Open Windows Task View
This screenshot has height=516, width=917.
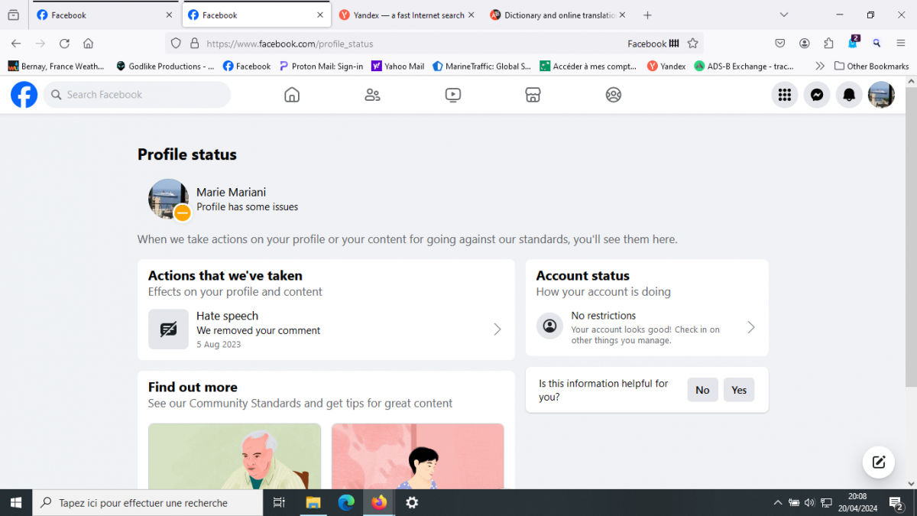pos(279,503)
